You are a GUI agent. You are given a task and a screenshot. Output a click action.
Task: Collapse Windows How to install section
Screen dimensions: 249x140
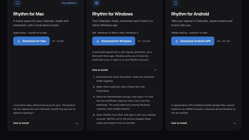pyautogui.click(x=124, y=70)
